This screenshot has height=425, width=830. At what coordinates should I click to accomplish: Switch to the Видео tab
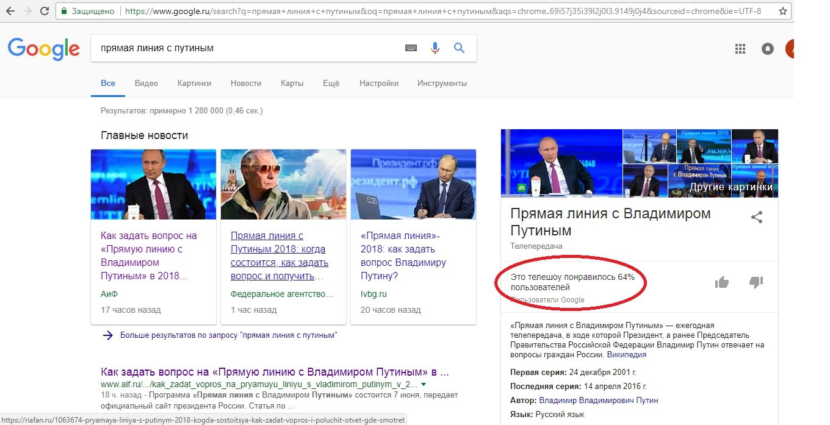click(x=146, y=84)
